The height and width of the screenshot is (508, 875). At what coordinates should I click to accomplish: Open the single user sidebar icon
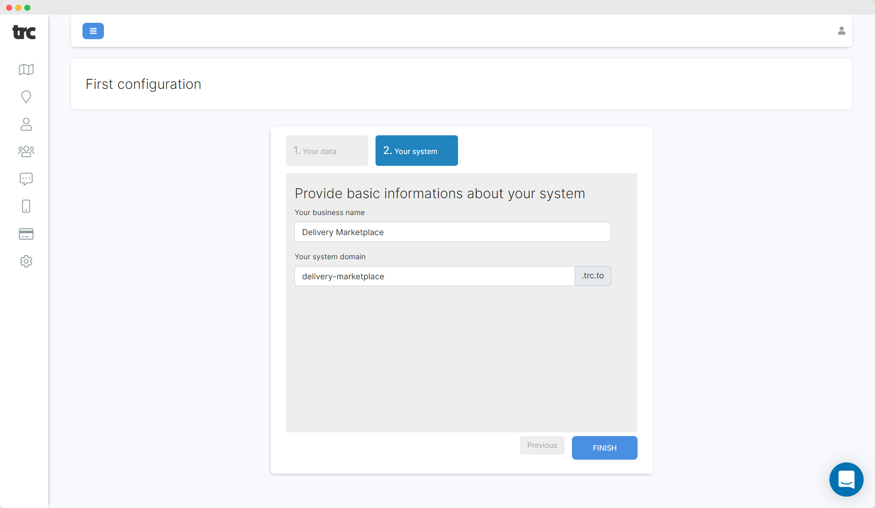click(26, 124)
